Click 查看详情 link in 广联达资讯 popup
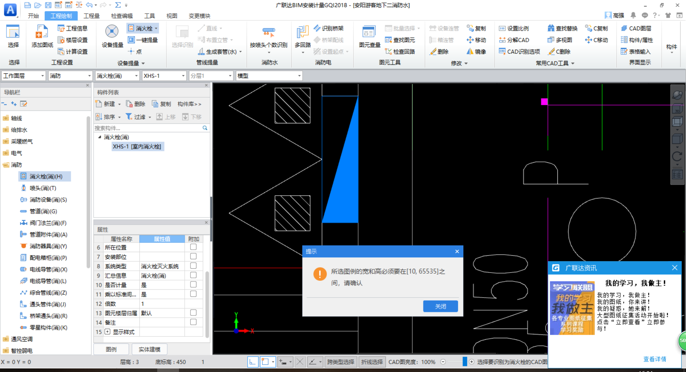This screenshot has height=372, width=686. (x=655, y=359)
